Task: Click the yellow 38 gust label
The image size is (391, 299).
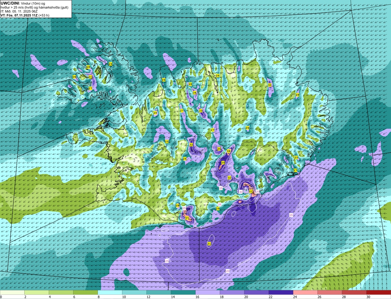Action: [x=228, y=151]
